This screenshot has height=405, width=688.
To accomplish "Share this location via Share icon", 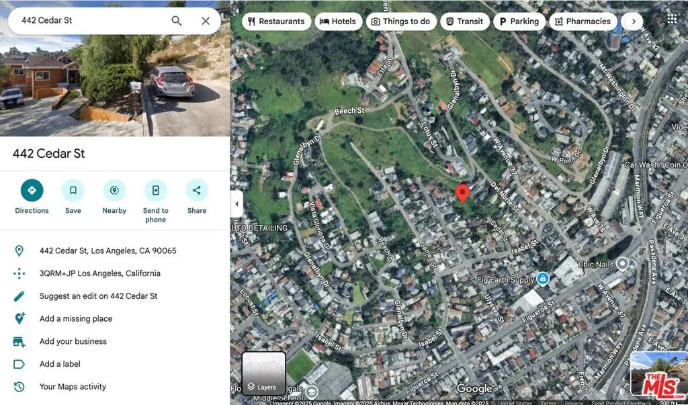I will pyautogui.click(x=197, y=191).
